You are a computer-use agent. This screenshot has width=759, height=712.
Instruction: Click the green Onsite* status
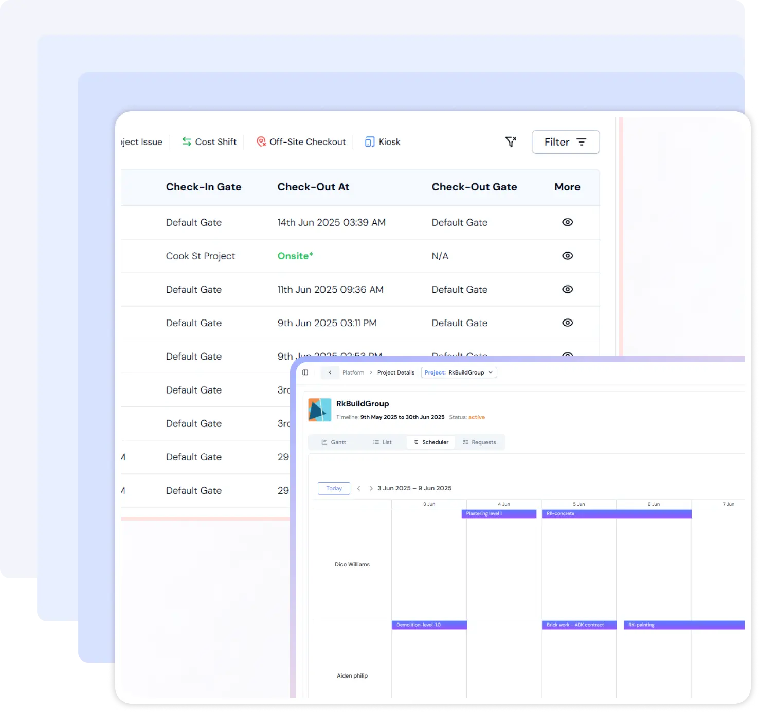295,256
